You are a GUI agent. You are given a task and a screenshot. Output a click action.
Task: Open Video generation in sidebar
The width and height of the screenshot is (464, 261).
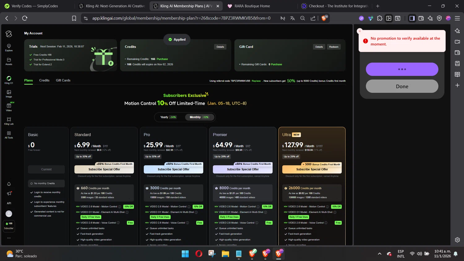pyautogui.click(x=9, y=107)
